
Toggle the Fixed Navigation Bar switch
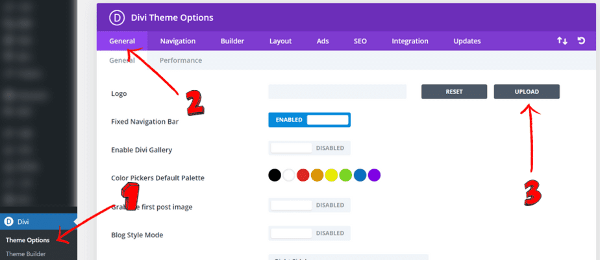[x=309, y=120]
